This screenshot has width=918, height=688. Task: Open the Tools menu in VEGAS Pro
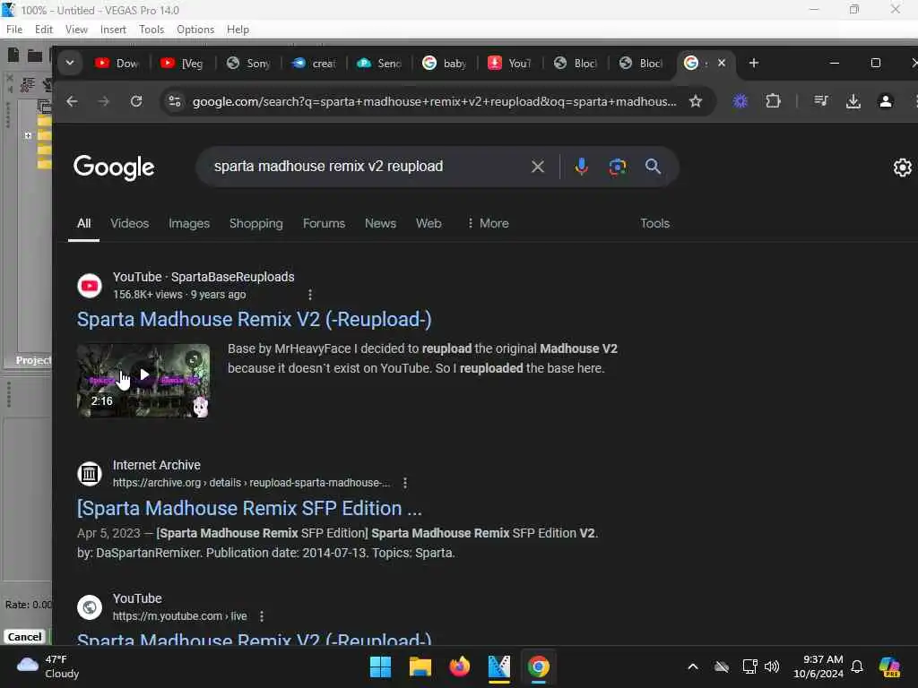tap(152, 30)
